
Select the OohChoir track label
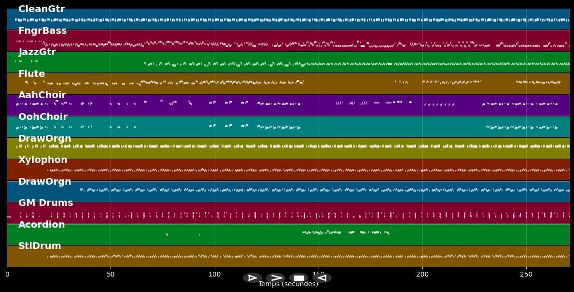click(x=43, y=117)
